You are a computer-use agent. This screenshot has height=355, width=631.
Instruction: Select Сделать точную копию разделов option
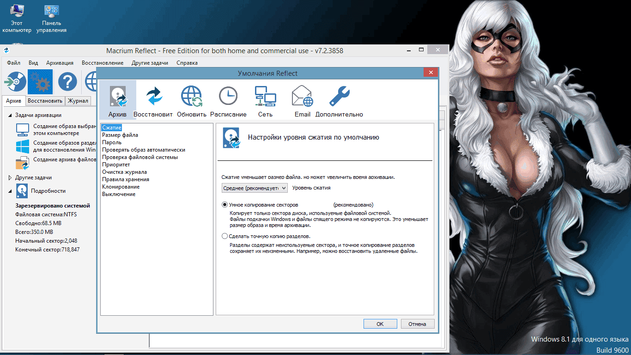266,236
